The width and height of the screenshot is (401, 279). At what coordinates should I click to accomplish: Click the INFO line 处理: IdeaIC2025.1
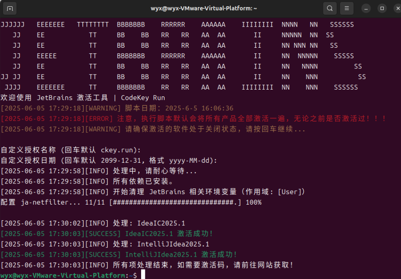[x=93, y=223]
